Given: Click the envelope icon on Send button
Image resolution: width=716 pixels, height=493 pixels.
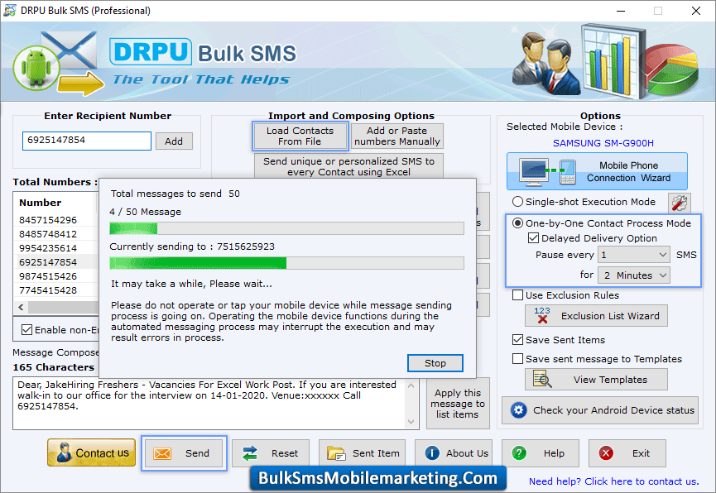Looking at the screenshot, I should click(x=162, y=453).
